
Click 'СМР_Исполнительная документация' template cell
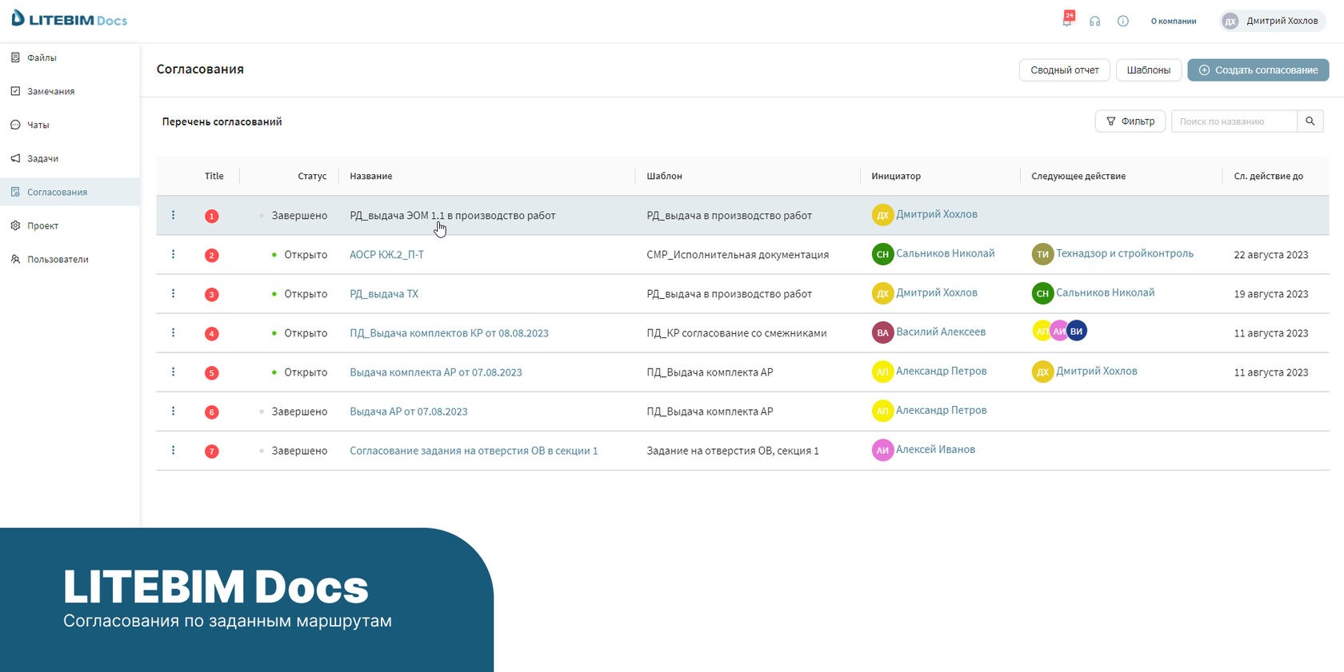(738, 255)
